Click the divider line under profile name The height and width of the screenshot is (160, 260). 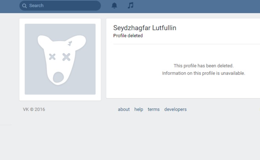tap(185, 44)
